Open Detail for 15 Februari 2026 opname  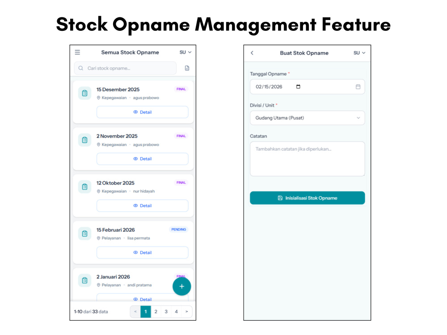[142, 252]
